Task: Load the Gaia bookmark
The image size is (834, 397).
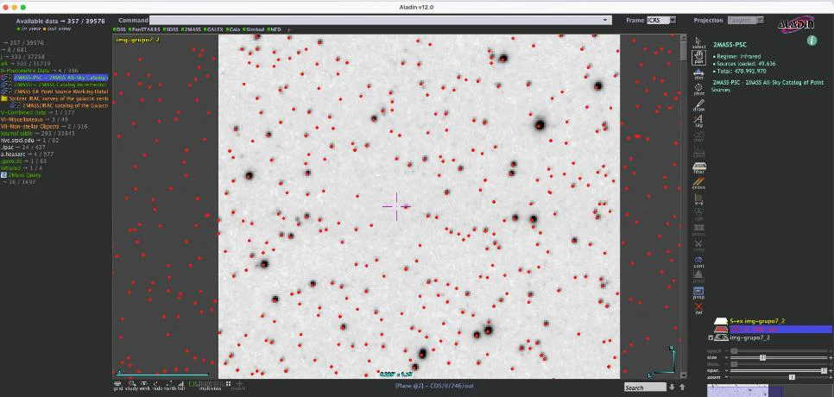Action: click(232, 29)
